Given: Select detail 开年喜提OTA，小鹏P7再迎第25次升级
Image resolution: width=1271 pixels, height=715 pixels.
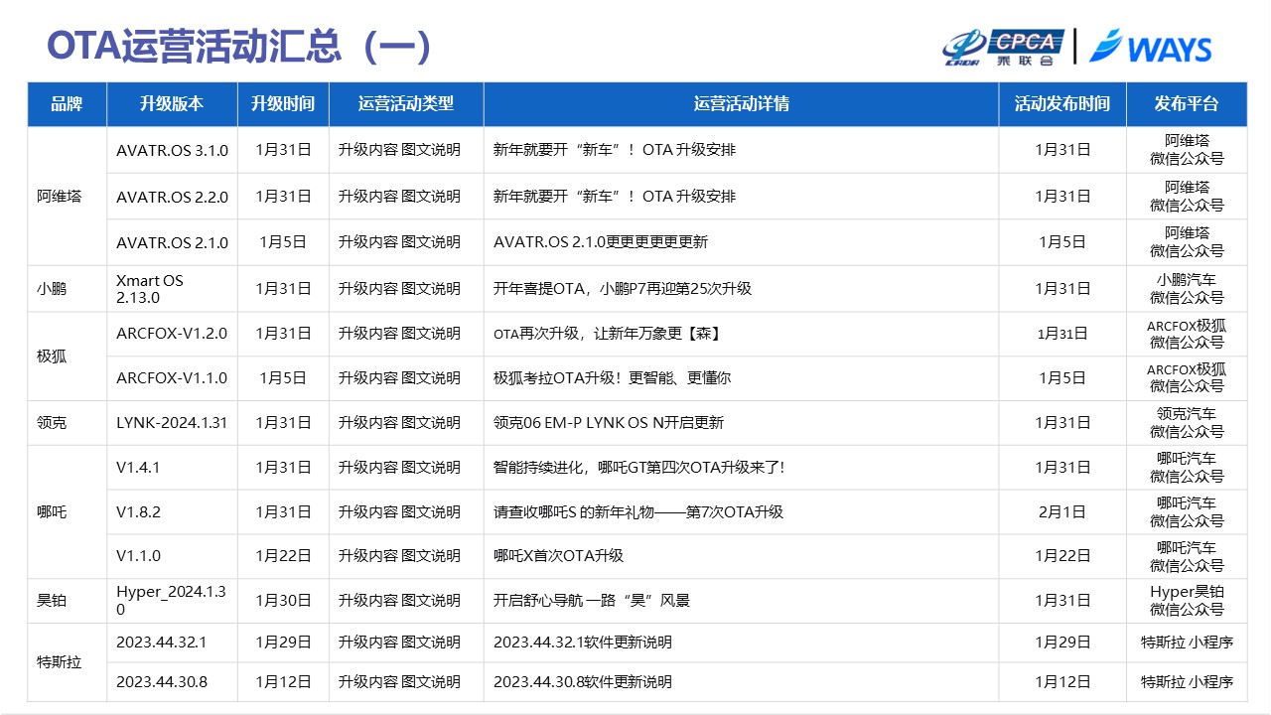Looking at the screenshot, I should click(623, 289).
